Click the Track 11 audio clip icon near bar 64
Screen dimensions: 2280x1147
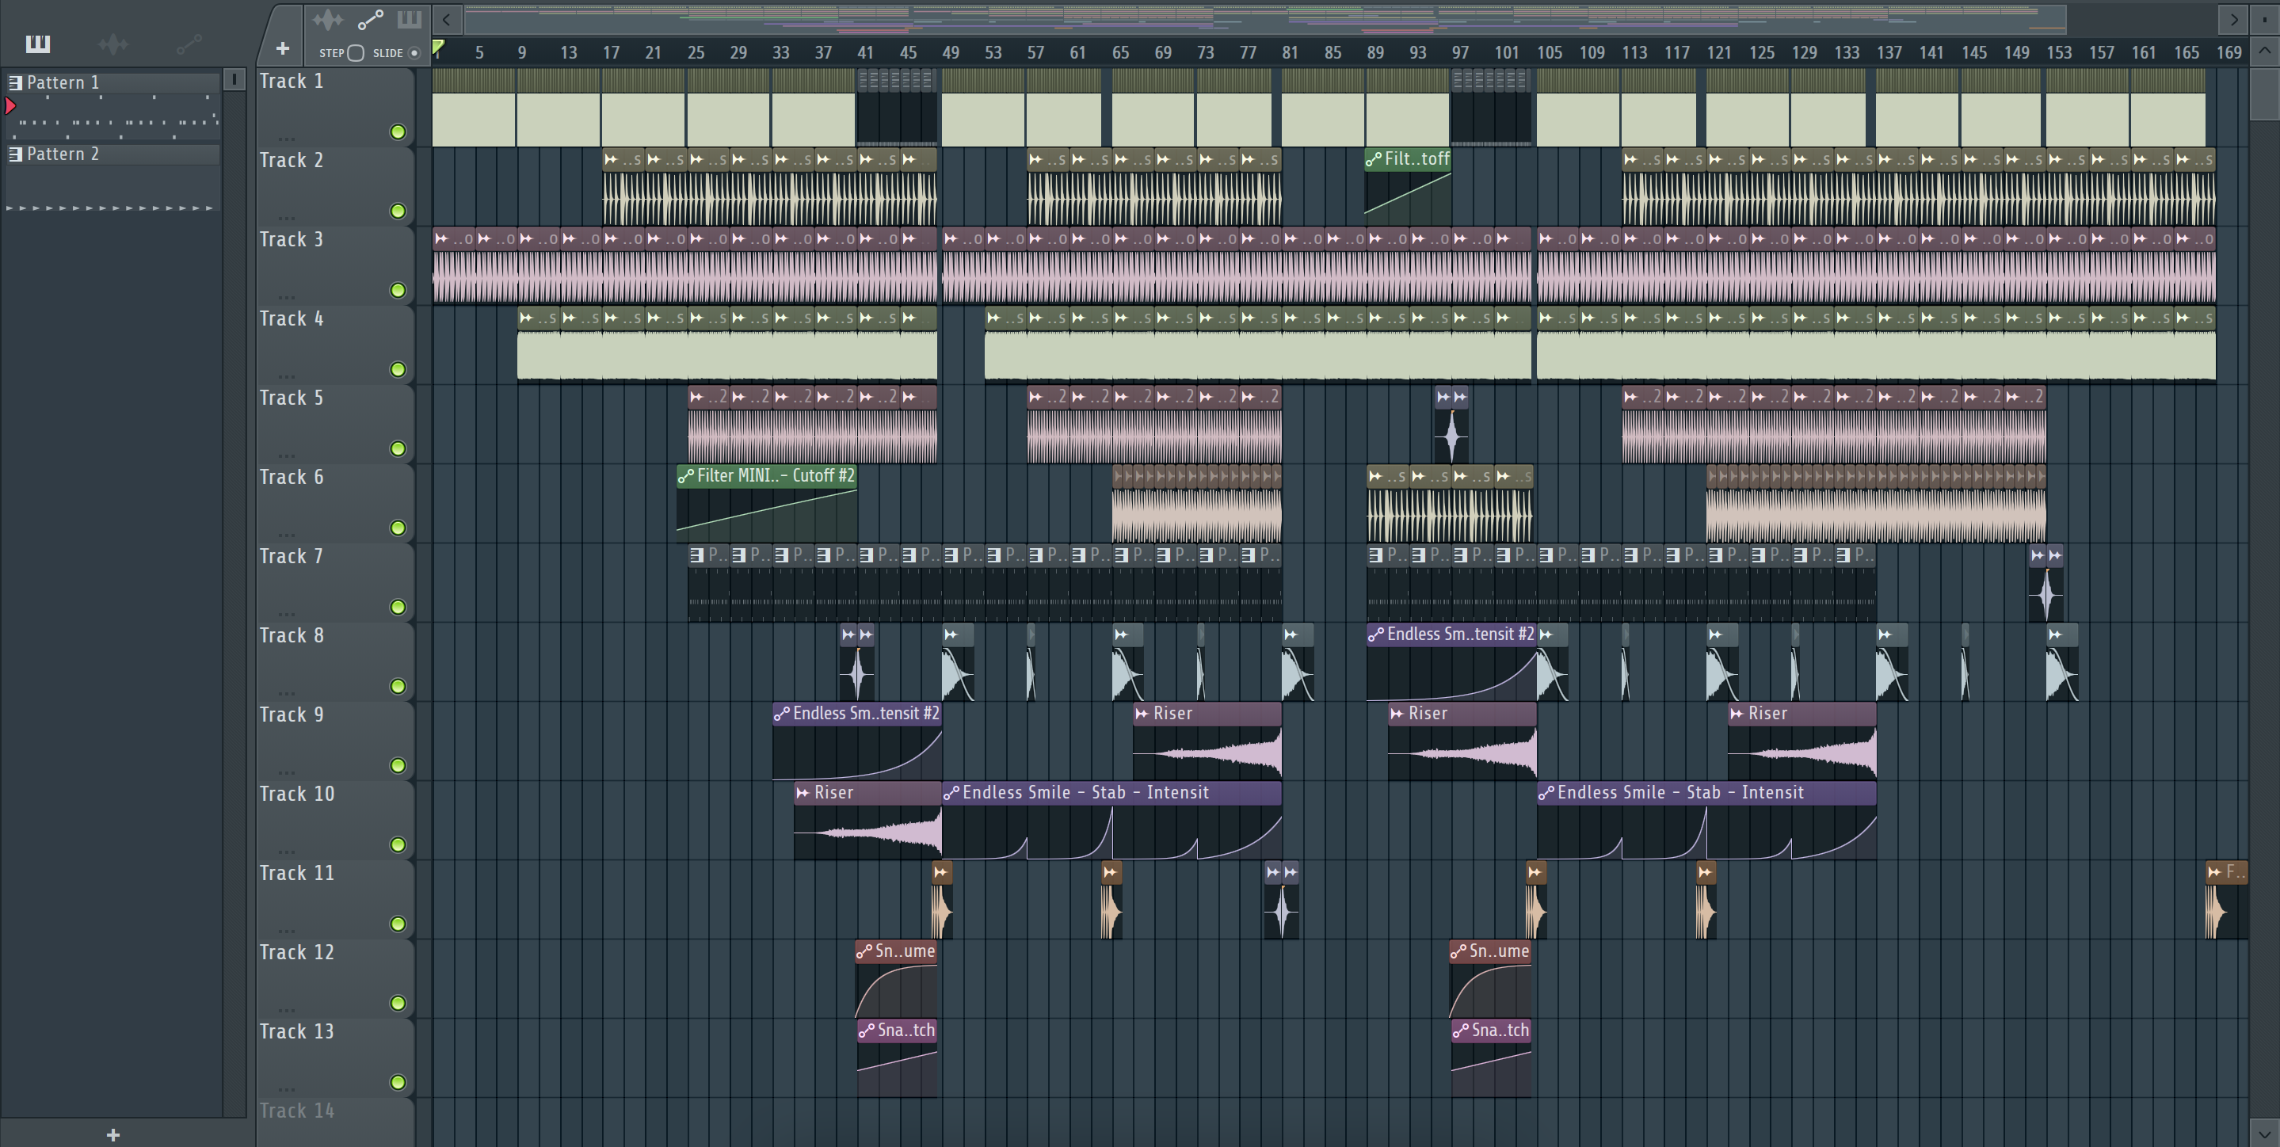(1111, 873)
